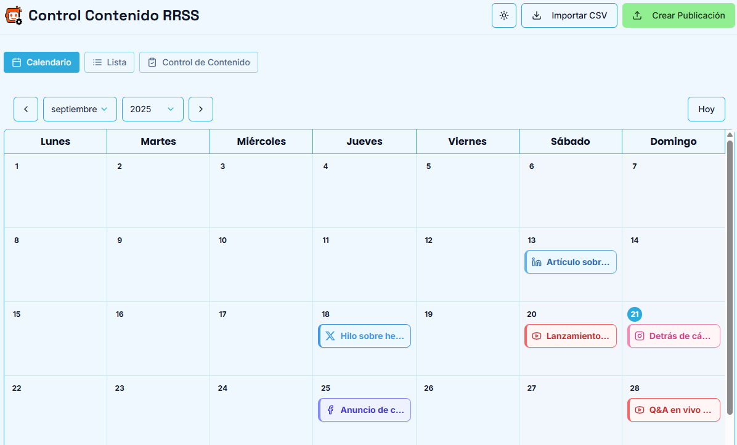Select the highlighted day 21 in the calendar
Viewport: 737px width, 445px height.
pyautogui.click(x=635, y=314)
